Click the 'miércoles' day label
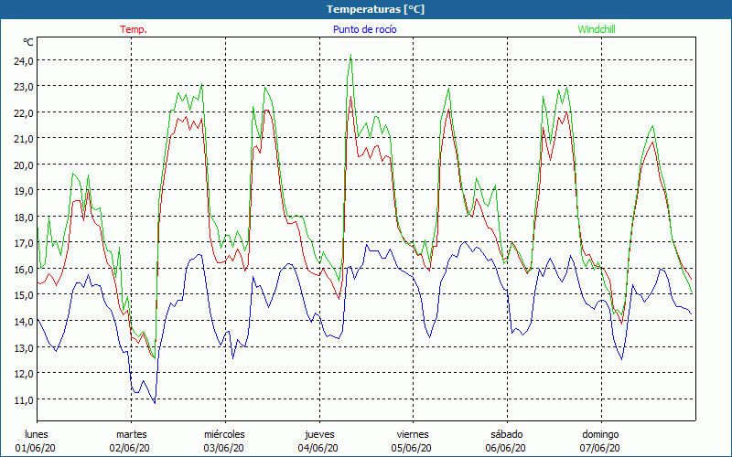 click(x=224, y=434)
